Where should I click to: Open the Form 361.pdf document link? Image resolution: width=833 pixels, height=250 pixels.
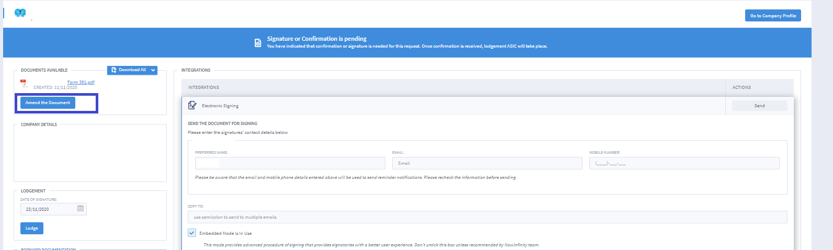[81, 82]
